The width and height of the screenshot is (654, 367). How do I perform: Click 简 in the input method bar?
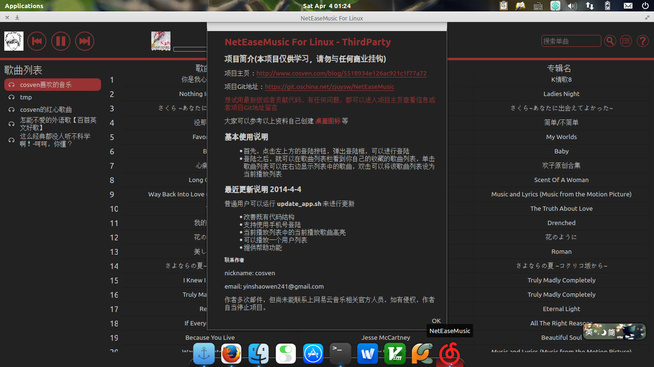(x=612, y=332)
